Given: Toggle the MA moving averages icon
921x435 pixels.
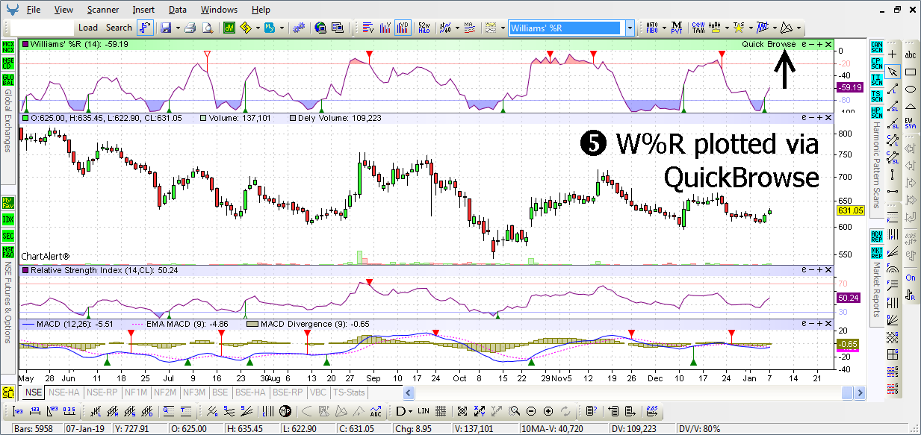Looking at the screenshot, I should (470, 28).
